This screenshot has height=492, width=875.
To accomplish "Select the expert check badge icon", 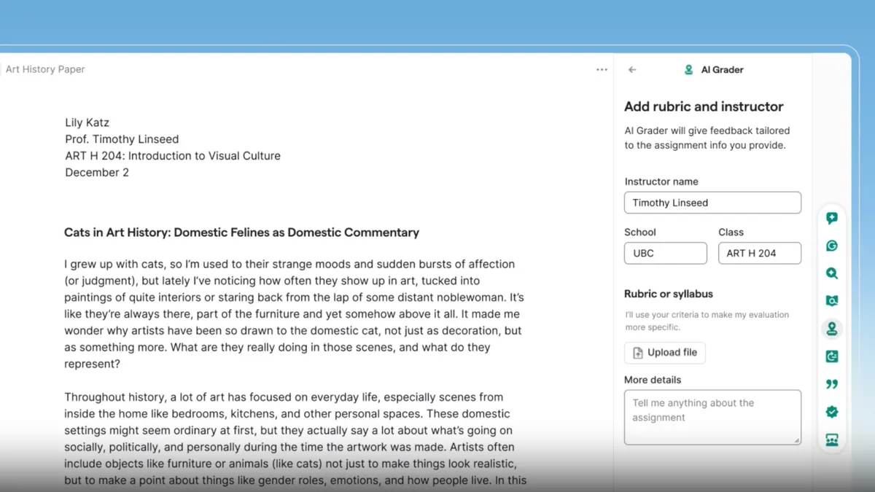I will (831, 412).
